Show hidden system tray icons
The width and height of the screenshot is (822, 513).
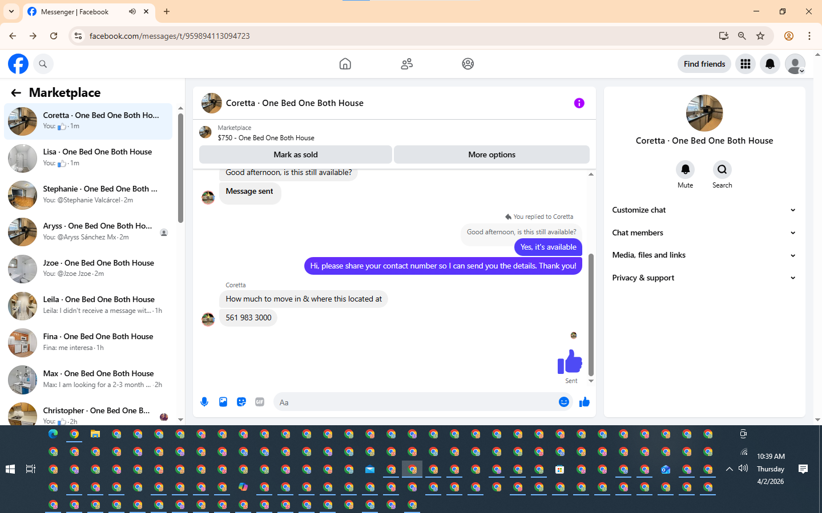(730, 469)
